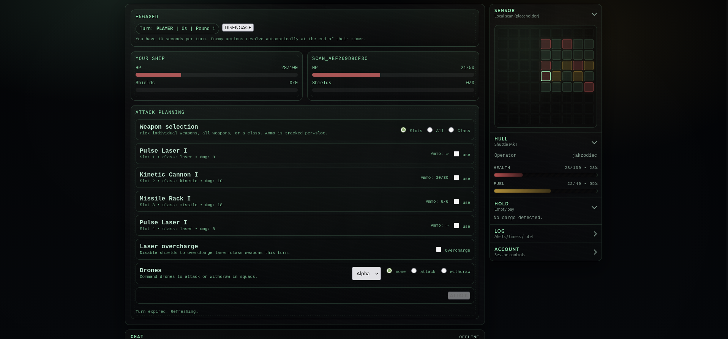This screenshot has height=339, width=728.
Task: Click the Ammo: 30/30 readout
Action: click(434, 178)
